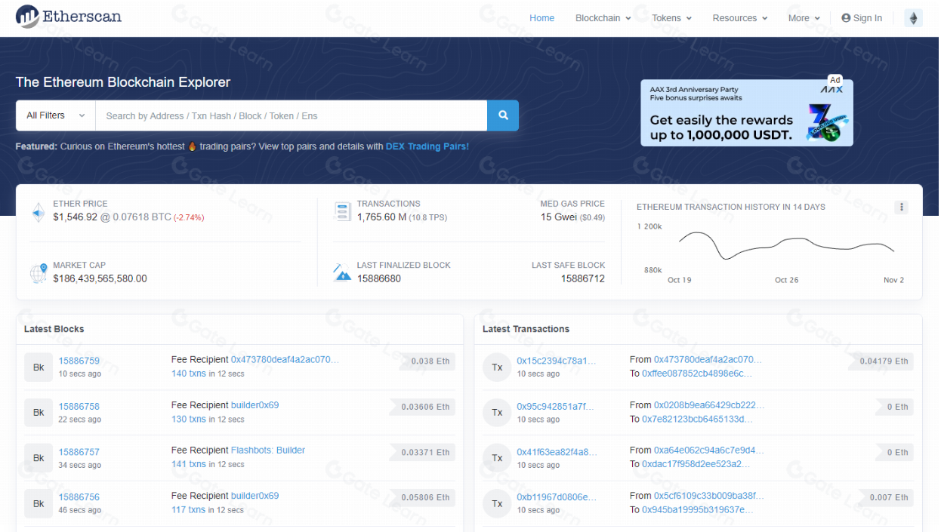This screenshot has width=941, height=532.
Task: Go to the Home tab
Action: pos(541,18)
